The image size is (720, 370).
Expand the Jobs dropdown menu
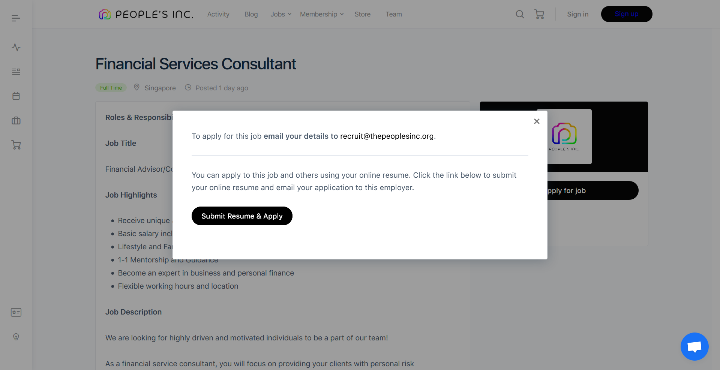pos(281,14)
